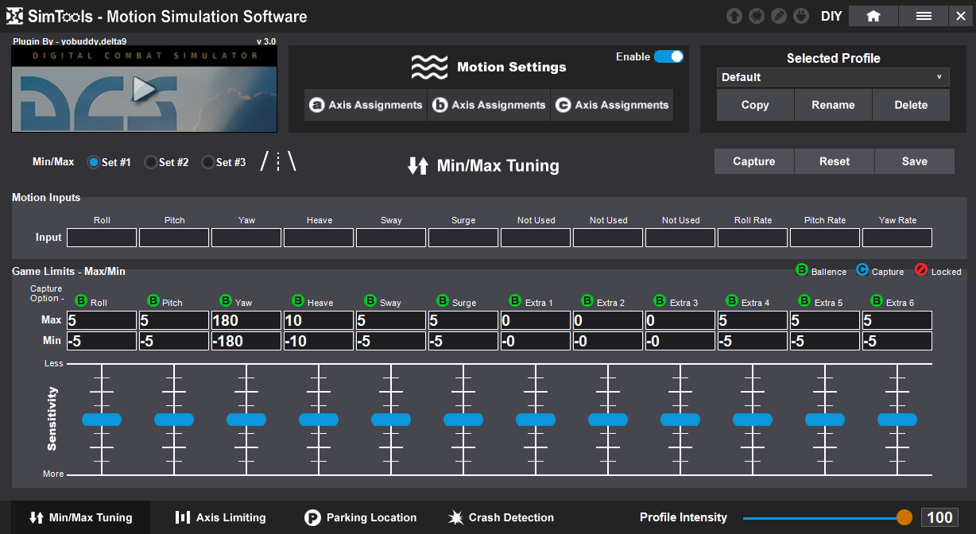
Task: Click the Heave Max value field
Action: [319, 320]
